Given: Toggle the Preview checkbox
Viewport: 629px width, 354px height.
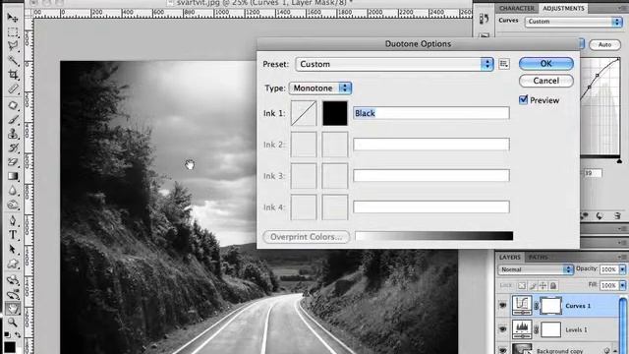Looking at the screenshot, I should 523,100.
